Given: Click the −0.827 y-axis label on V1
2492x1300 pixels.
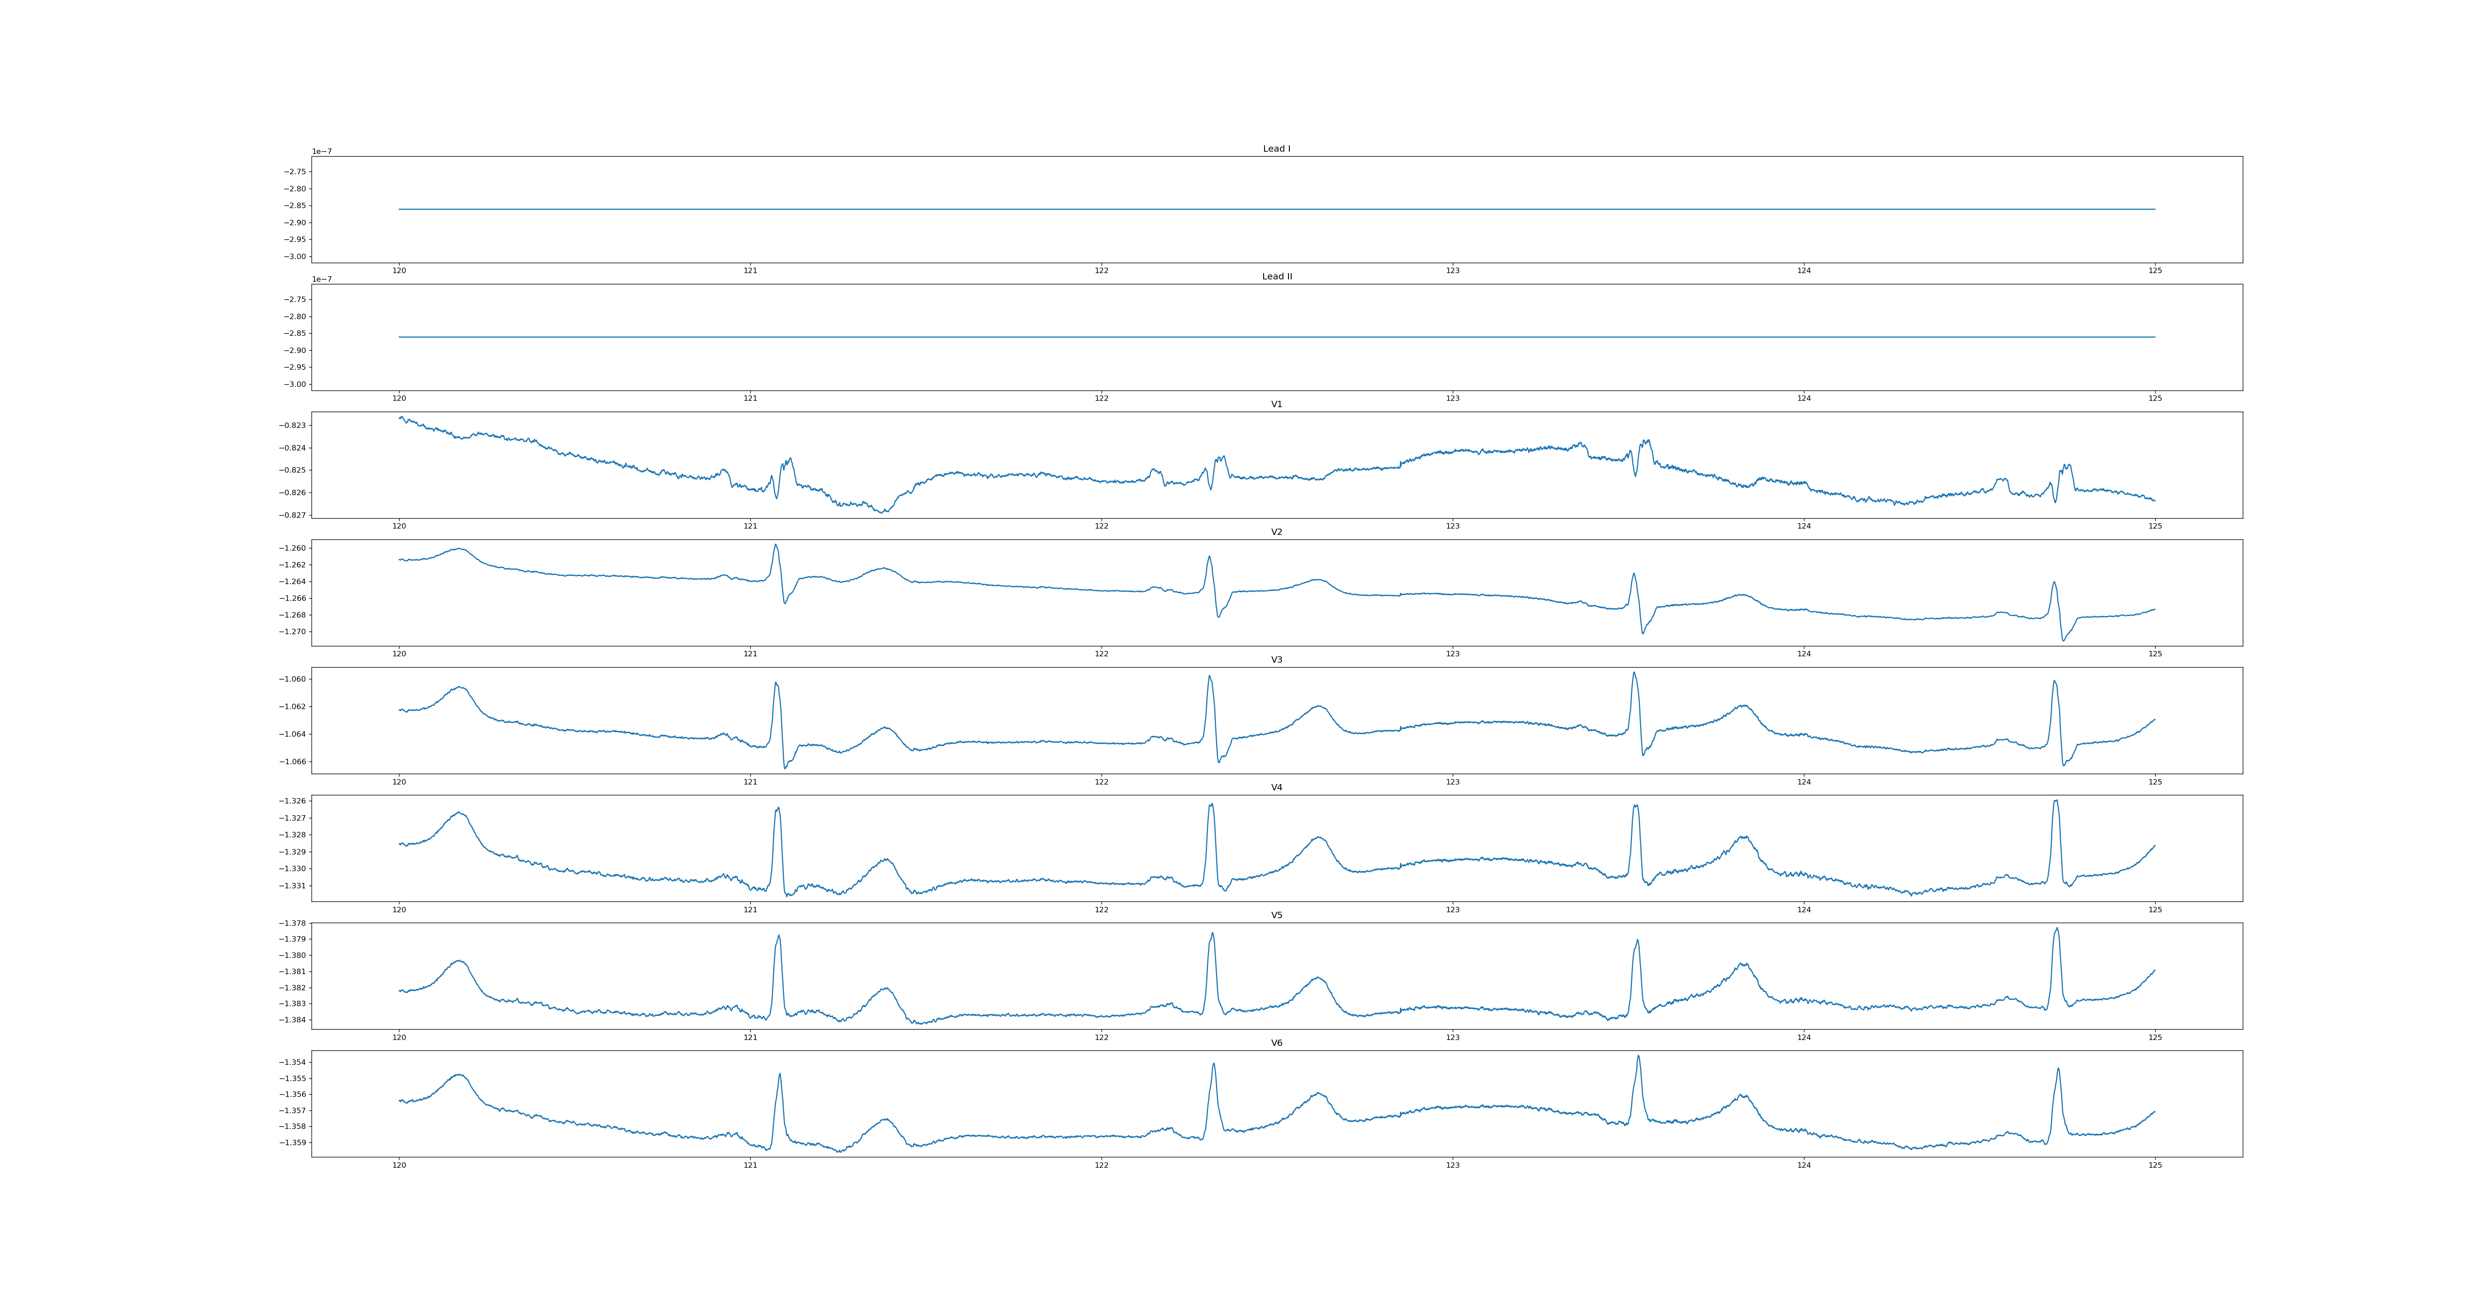Looking at the screenshot, I should point(293,515).
